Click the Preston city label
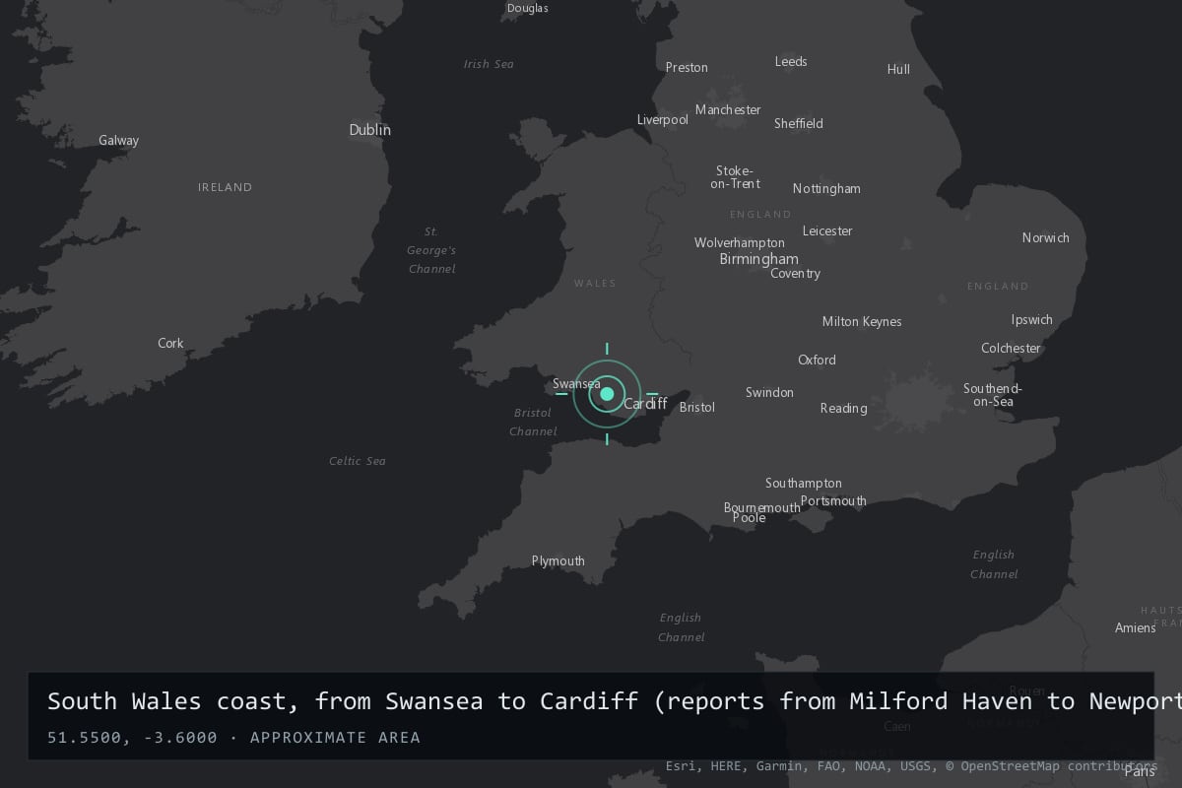Screen dimensions: 1182x788 coord(687,67)
